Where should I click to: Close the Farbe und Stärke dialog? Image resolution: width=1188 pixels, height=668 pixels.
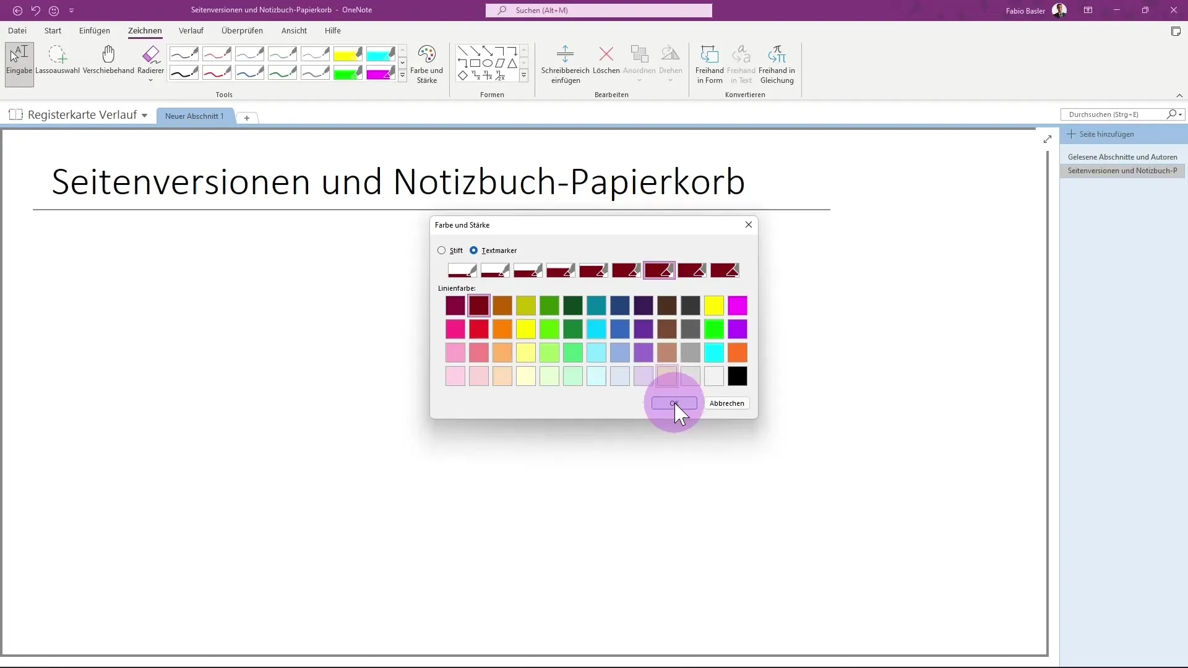(x=748, y=225)
